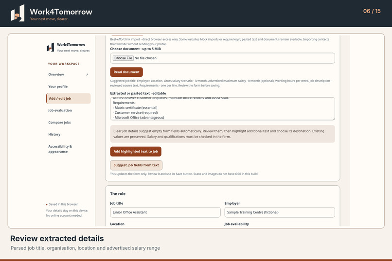Open History in the sidebar
Screen dimensions: 392x261
68,134
